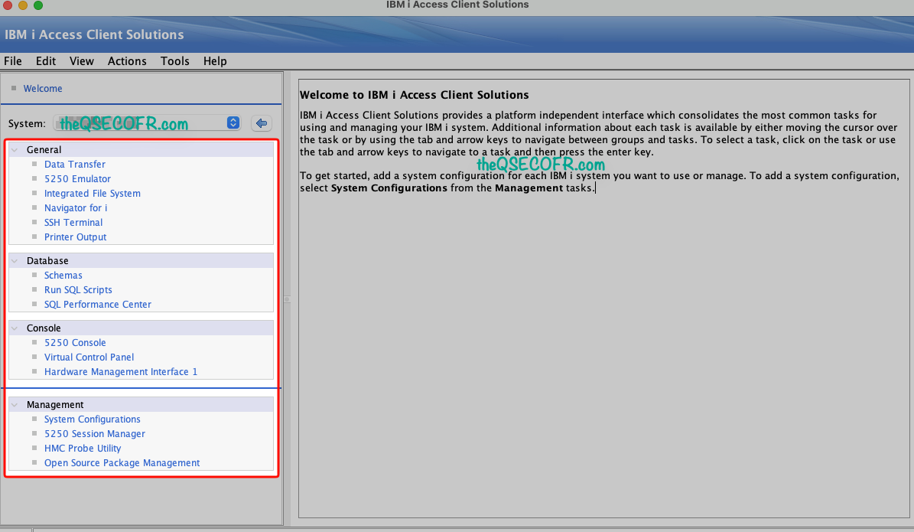Open Open Source Package Management
The width and height of the screenshot is (914, 532).
point(122,463)
